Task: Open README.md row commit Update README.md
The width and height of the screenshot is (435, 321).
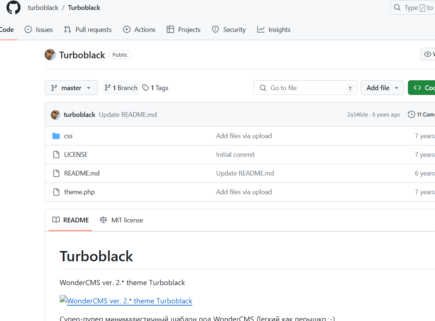Action: (x=245, y=173)
